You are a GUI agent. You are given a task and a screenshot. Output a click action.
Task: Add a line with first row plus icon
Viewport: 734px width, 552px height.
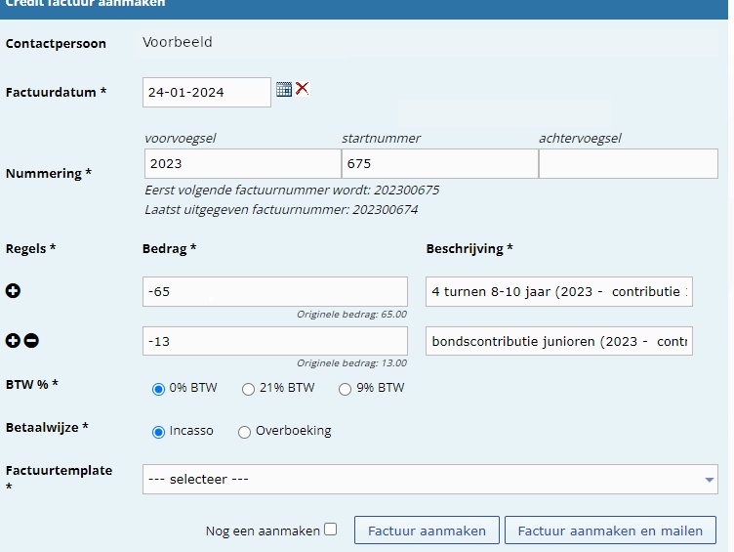(14, 292)
